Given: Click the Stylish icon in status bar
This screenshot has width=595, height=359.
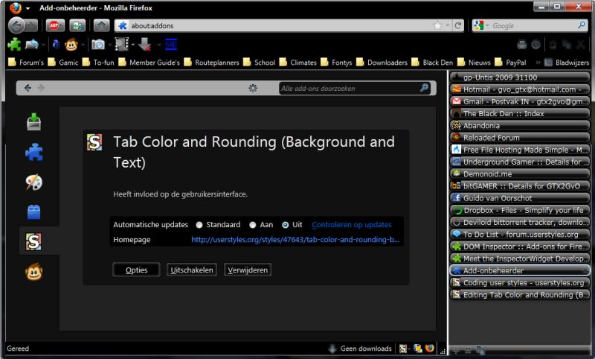Looking at the screenshot, I should point(403,349).
